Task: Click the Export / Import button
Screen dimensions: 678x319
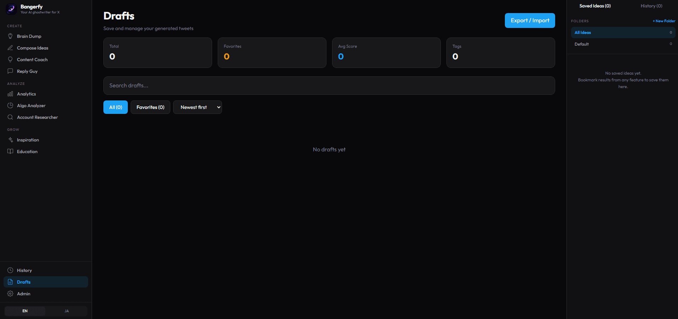Action: pyautogui.click(x=530, y=21)
